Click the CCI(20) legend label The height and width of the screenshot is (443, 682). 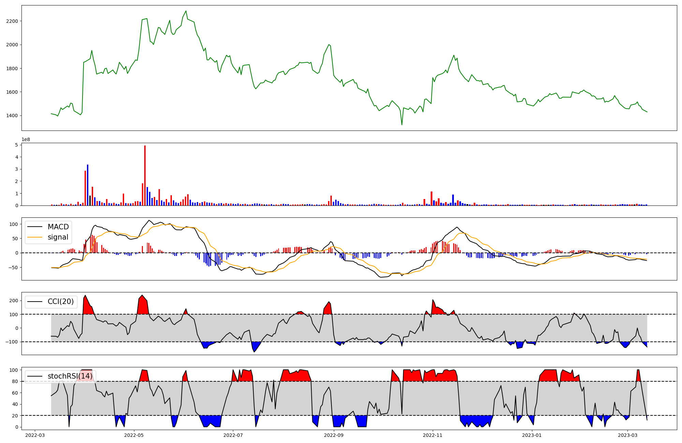(x=60, y=302)
